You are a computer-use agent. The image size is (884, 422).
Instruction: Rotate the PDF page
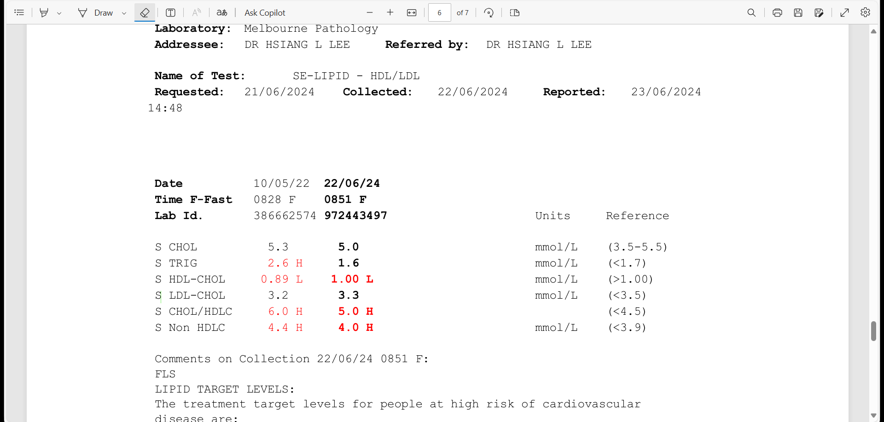[x=489, y=12]
